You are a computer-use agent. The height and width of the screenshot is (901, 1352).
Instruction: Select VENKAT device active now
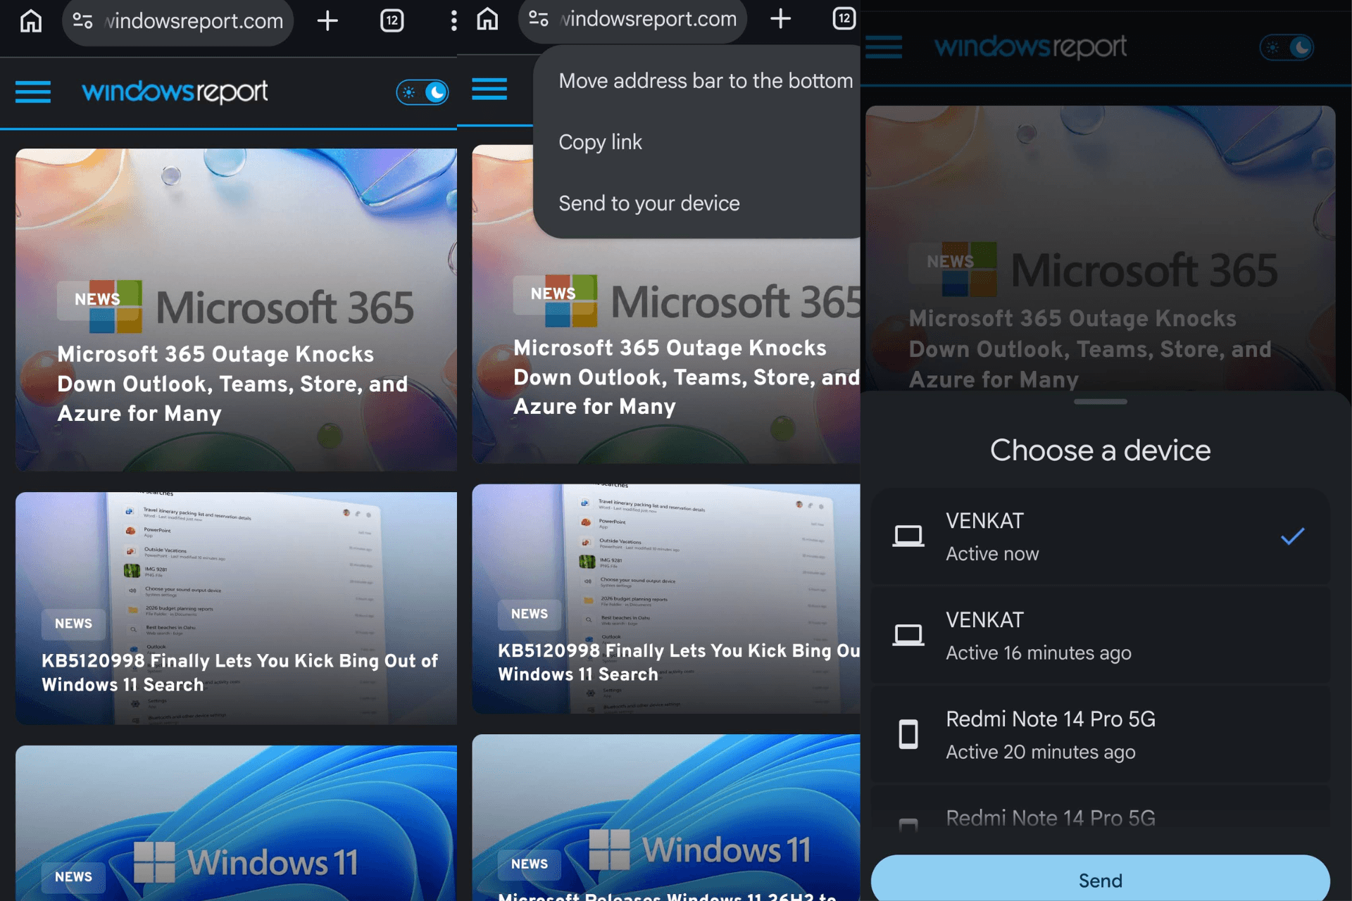(1101, 536)
